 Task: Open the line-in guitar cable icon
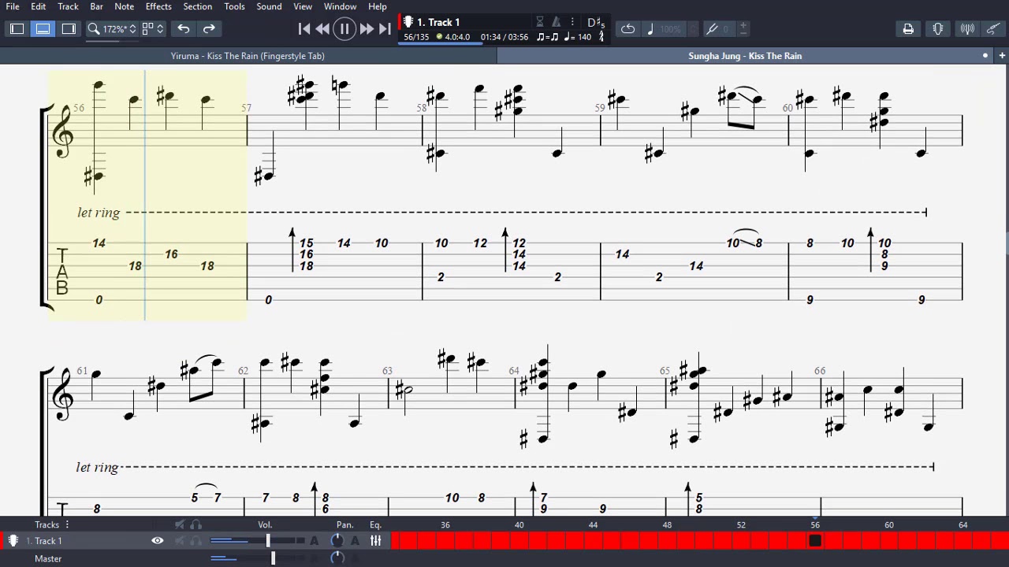coord(993,29)
